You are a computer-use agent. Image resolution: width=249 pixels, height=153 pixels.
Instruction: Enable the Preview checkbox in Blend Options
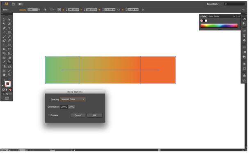tap(49, 115)
